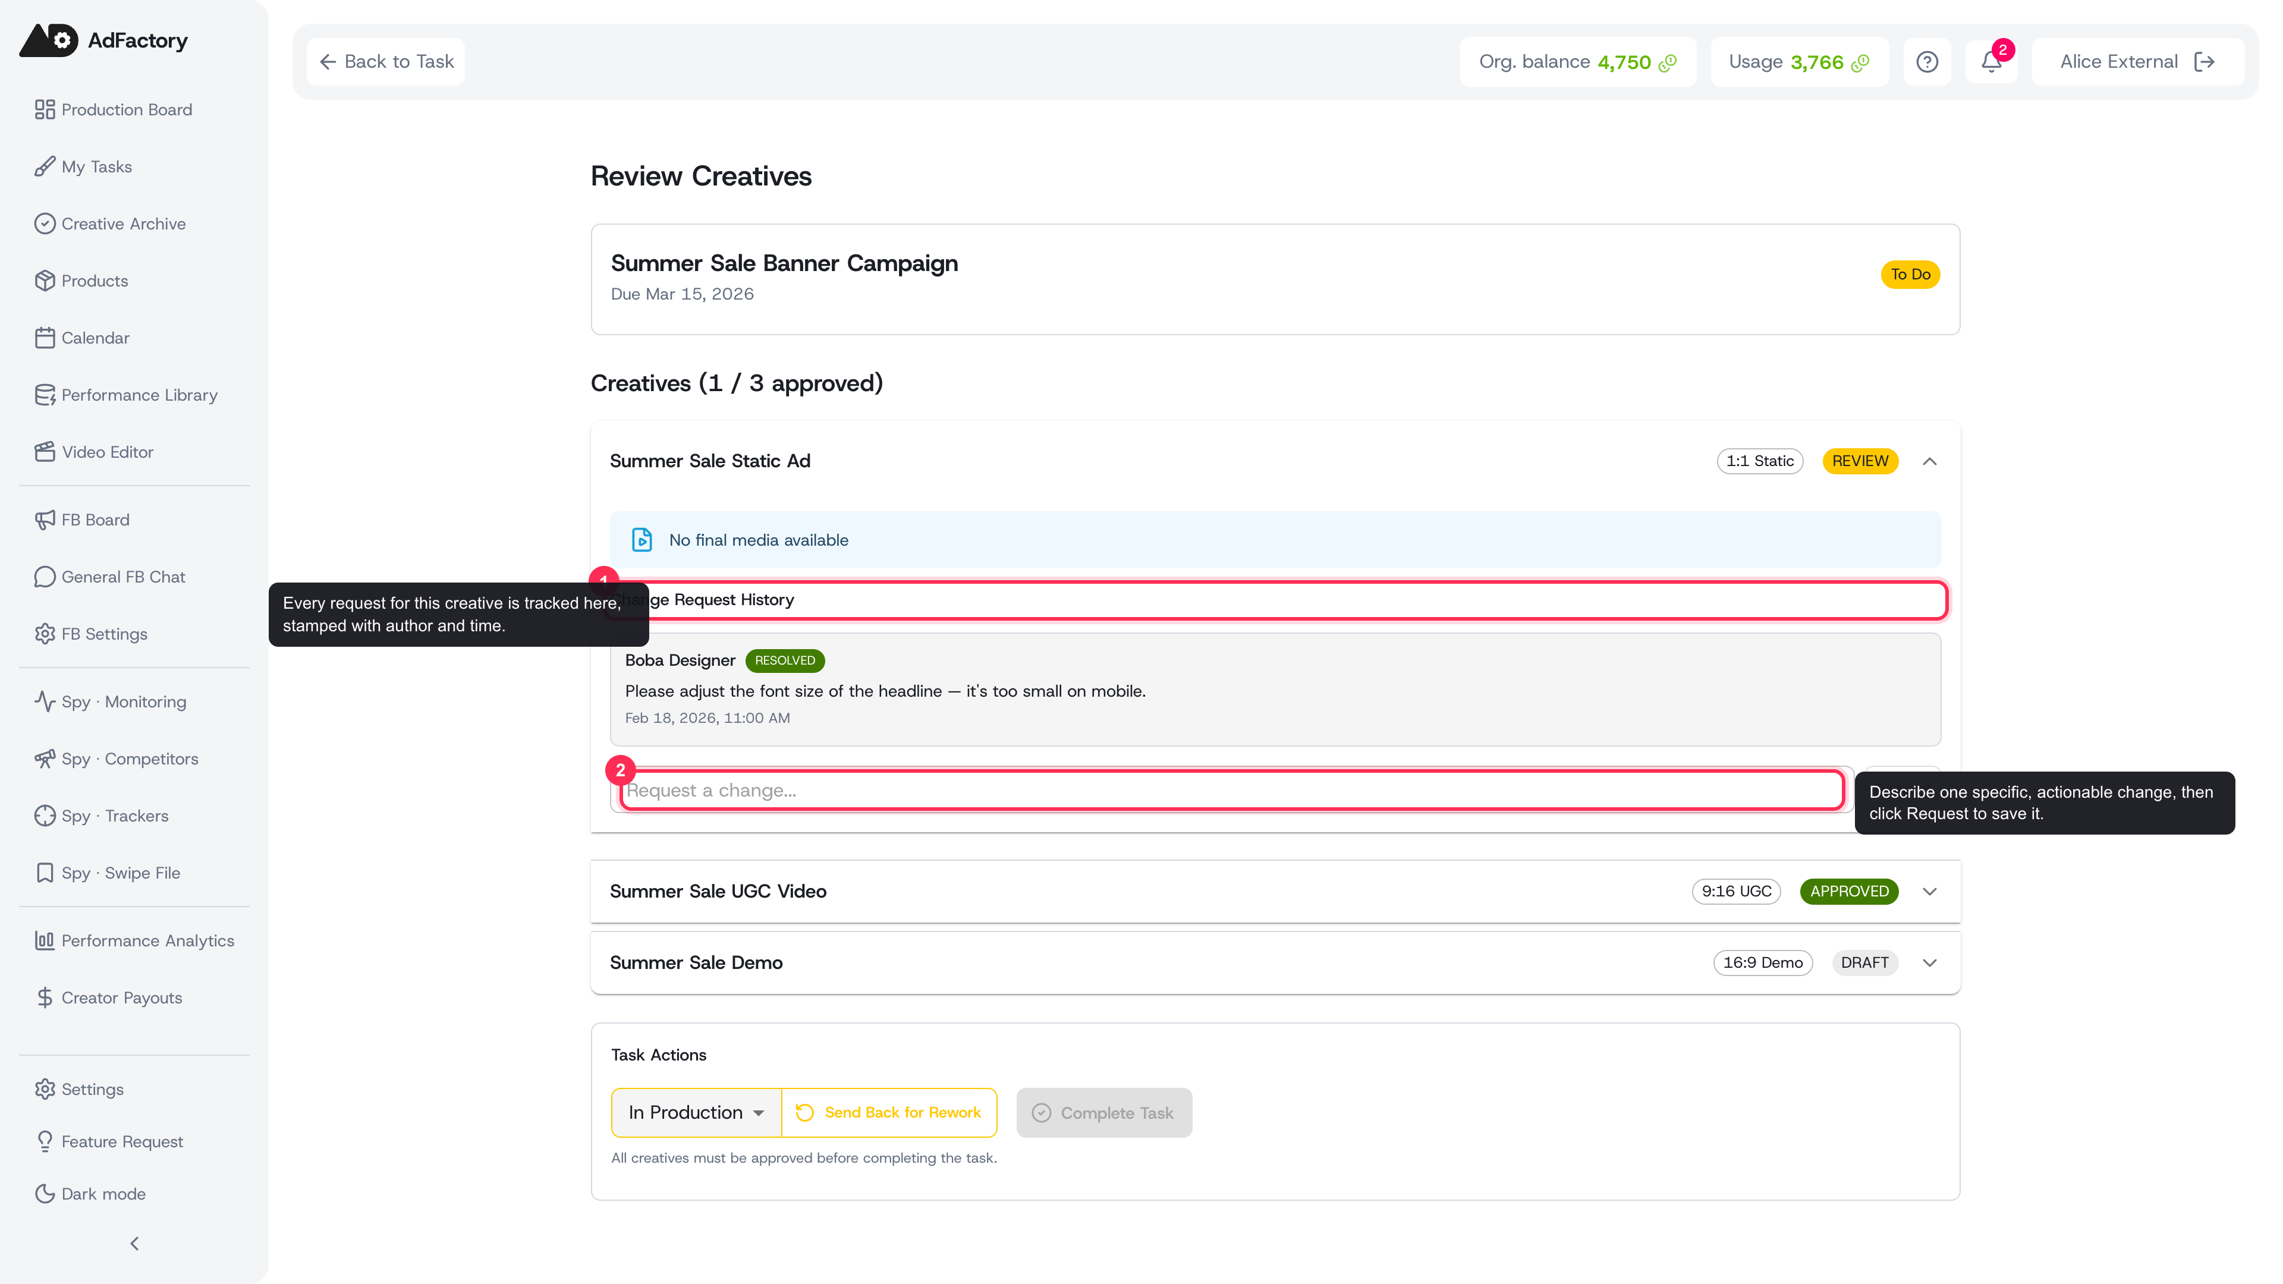Expand the Summer Sale Demo card
This screenshot has height=1284, width=2283.
1929,962
